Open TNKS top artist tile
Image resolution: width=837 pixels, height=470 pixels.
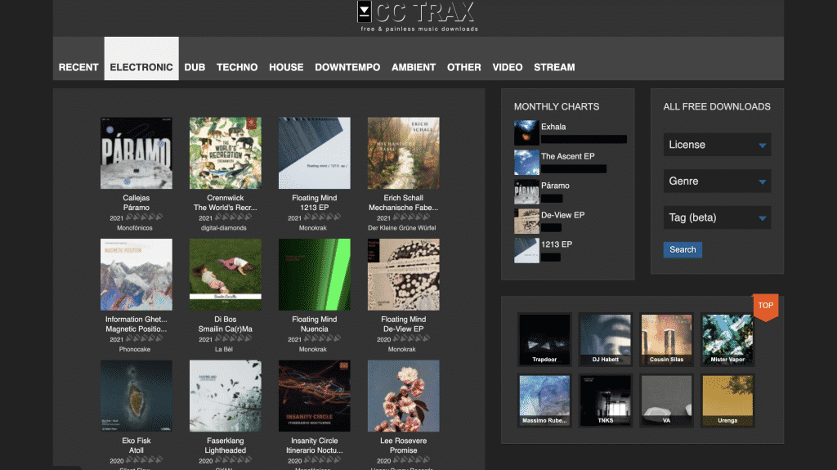click(x=606, y=400)
